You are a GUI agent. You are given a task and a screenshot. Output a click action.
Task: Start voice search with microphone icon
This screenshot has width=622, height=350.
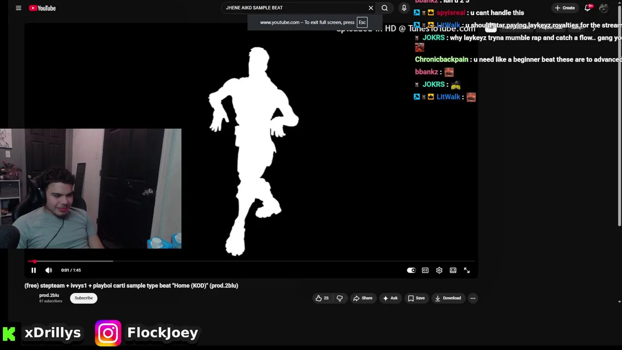tap(404, 8)
